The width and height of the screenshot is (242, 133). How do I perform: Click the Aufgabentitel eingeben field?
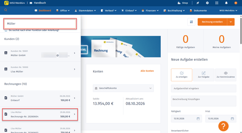tap(204, 88)
